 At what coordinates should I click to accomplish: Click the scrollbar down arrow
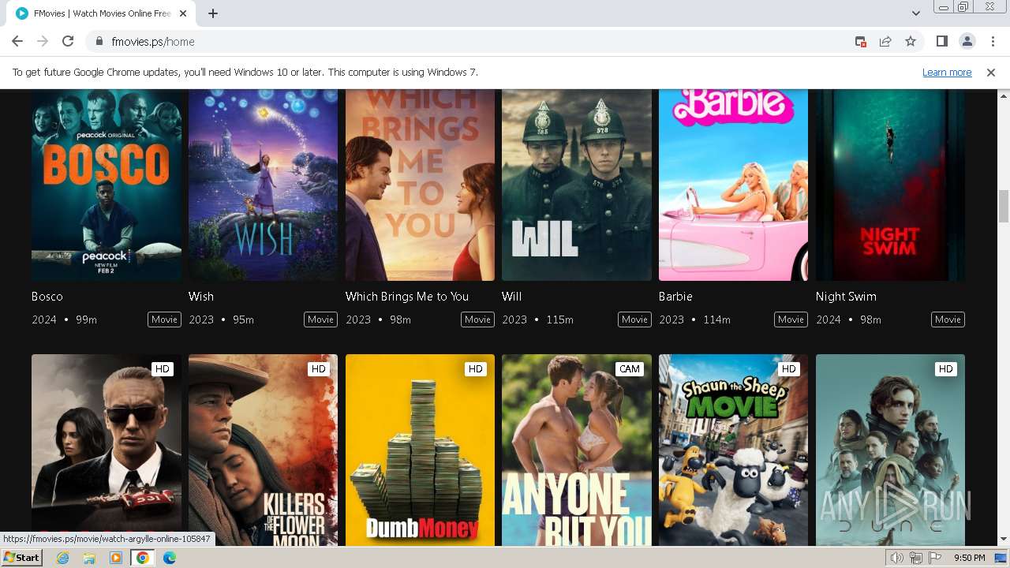pyautogui.click(x=1004, y=540)
